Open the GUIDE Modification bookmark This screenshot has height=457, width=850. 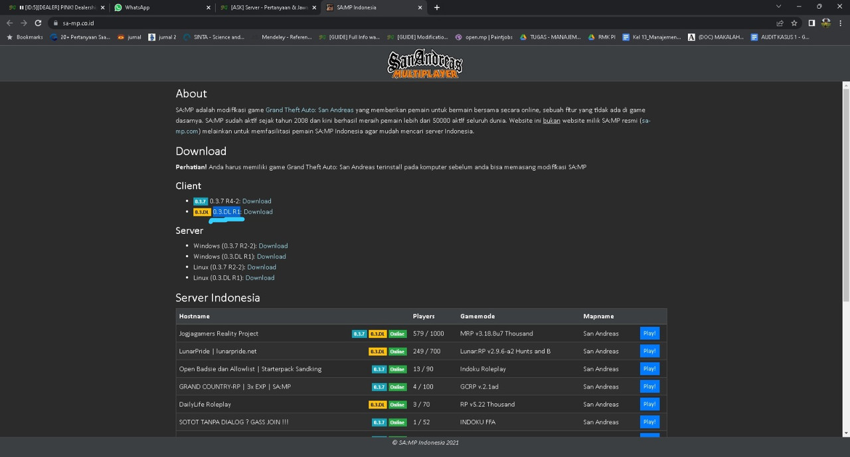click(x=418, y=37)
